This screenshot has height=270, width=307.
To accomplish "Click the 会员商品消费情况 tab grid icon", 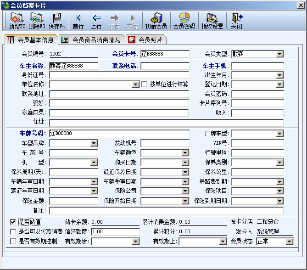I will tap(65, 40).
